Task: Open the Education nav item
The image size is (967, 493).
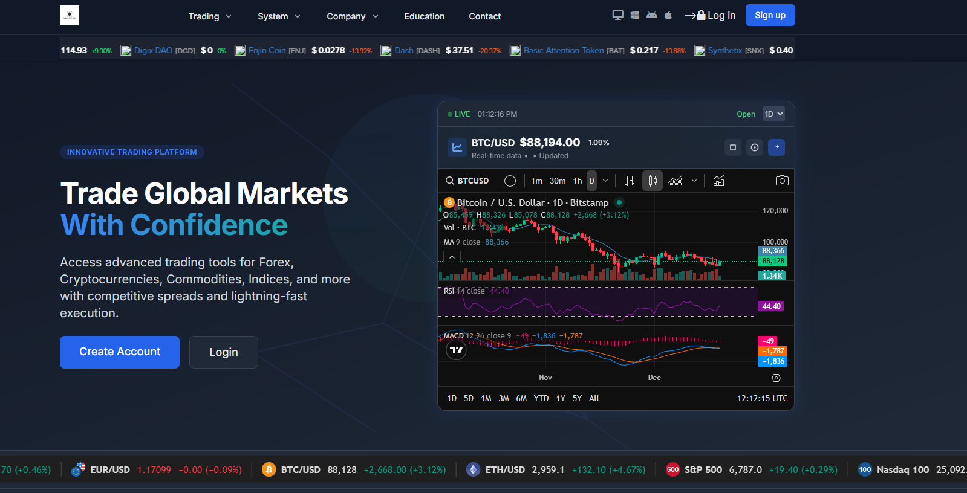Action: [x=424, y=16]
